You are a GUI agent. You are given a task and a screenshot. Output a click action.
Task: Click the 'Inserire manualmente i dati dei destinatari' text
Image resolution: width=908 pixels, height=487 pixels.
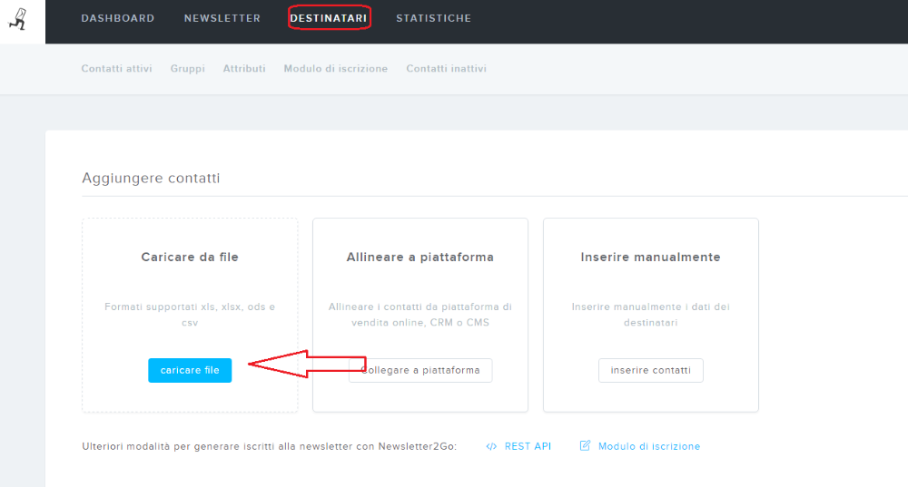(x=651, y=315)
